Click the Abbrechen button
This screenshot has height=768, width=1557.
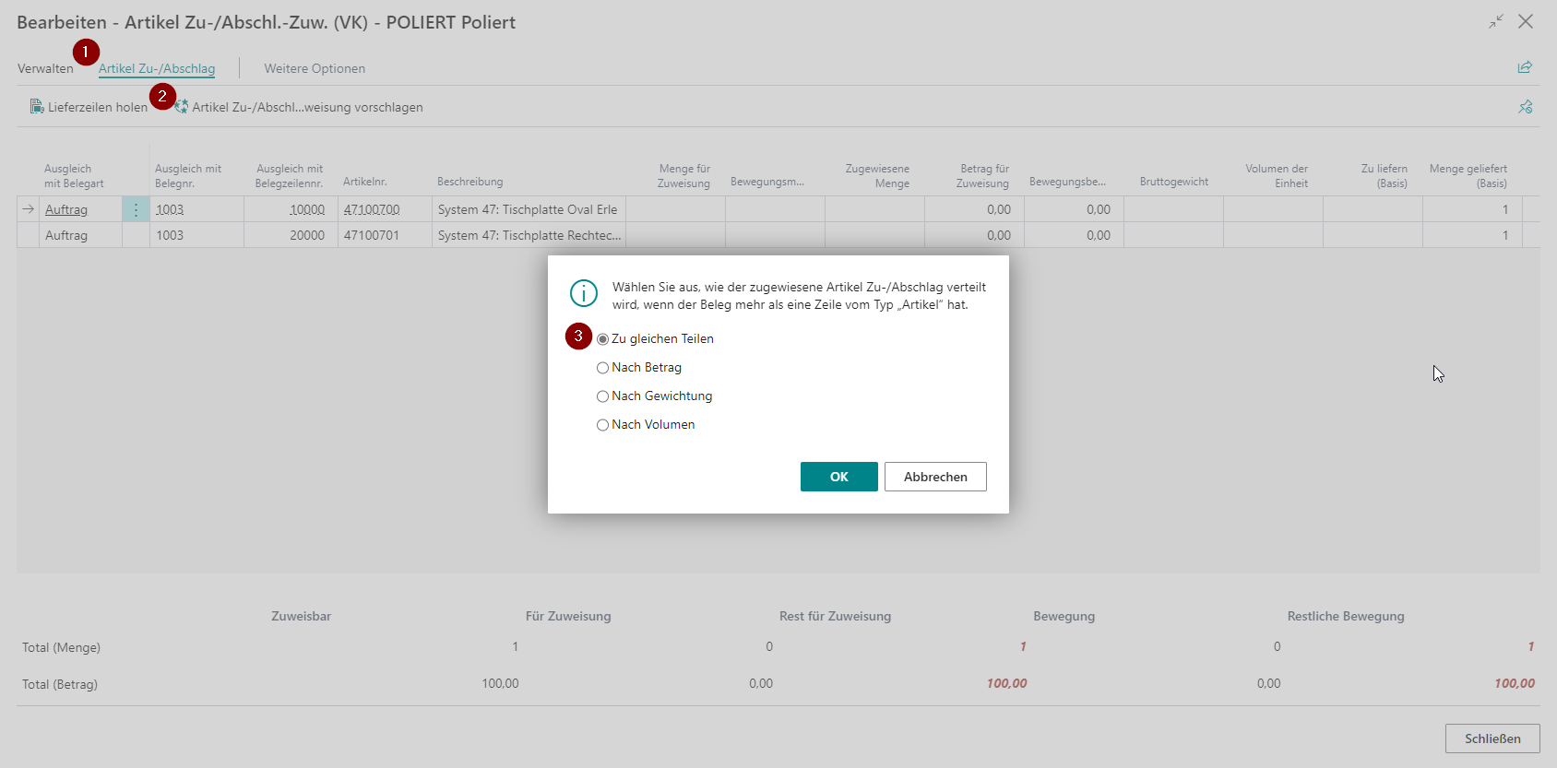[x=935, y=477]
